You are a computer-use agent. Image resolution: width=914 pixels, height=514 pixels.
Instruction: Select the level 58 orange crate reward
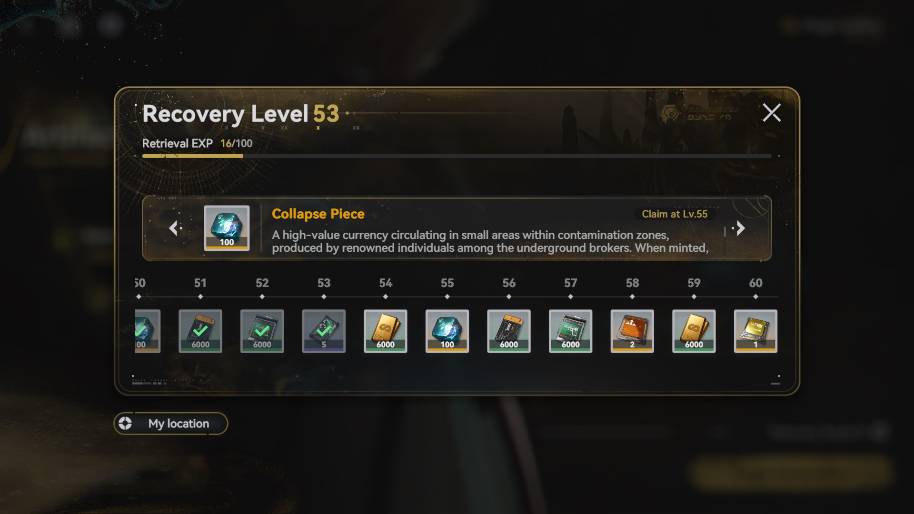632,331
